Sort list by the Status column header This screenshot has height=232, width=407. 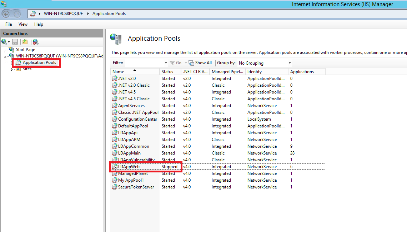(167, 72)
